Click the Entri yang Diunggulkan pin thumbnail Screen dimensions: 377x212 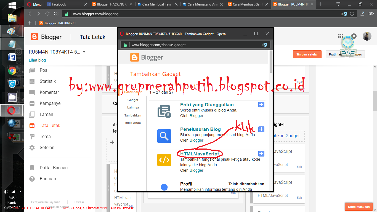[x=164, y=112]
